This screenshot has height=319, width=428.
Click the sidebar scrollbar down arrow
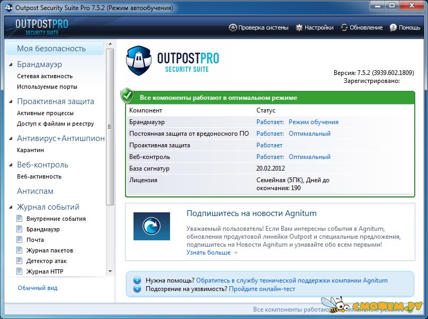point(110,271)
